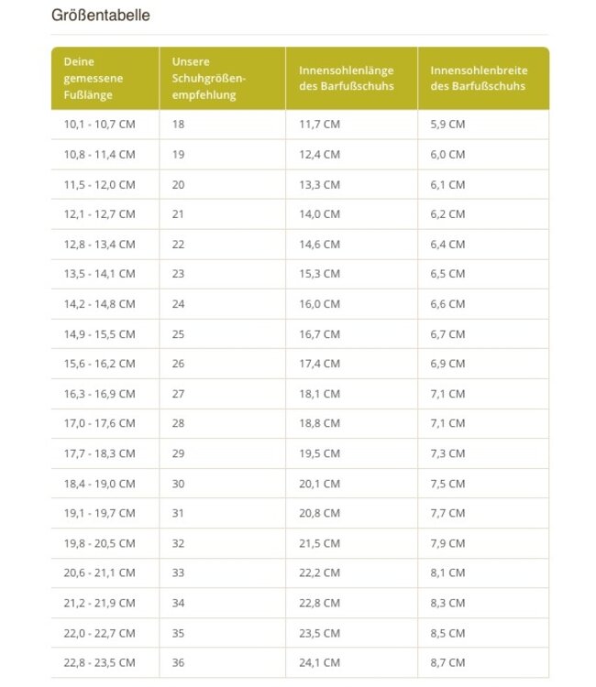Select insole length '20,1 CM' cell

tap(319, 484)
